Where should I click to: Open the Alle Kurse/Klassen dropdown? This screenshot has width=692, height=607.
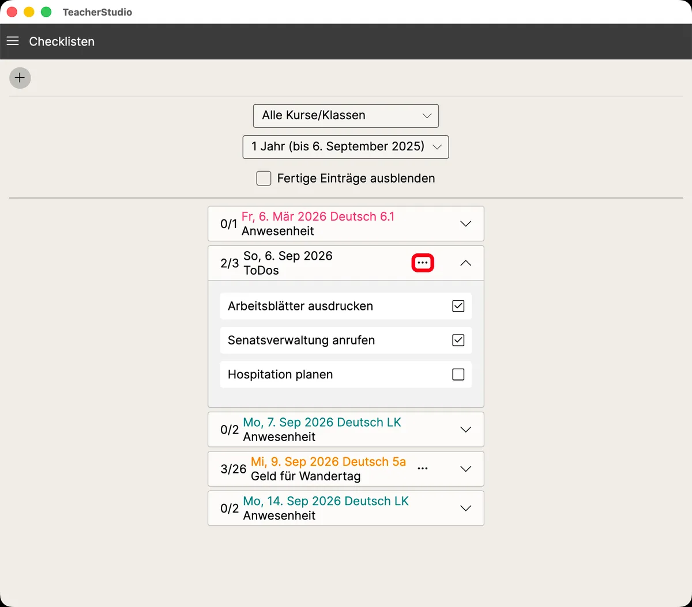(x=346, y=115)
